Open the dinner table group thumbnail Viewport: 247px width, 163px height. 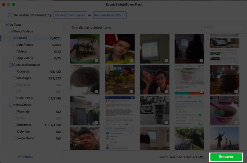120,79
